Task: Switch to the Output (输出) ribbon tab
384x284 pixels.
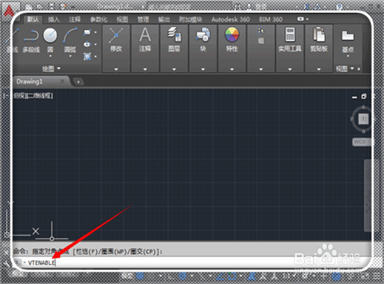Action: point(164,19)
